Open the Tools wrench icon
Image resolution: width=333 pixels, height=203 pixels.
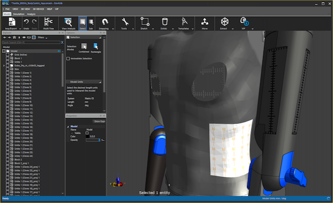tap(125, 22)
